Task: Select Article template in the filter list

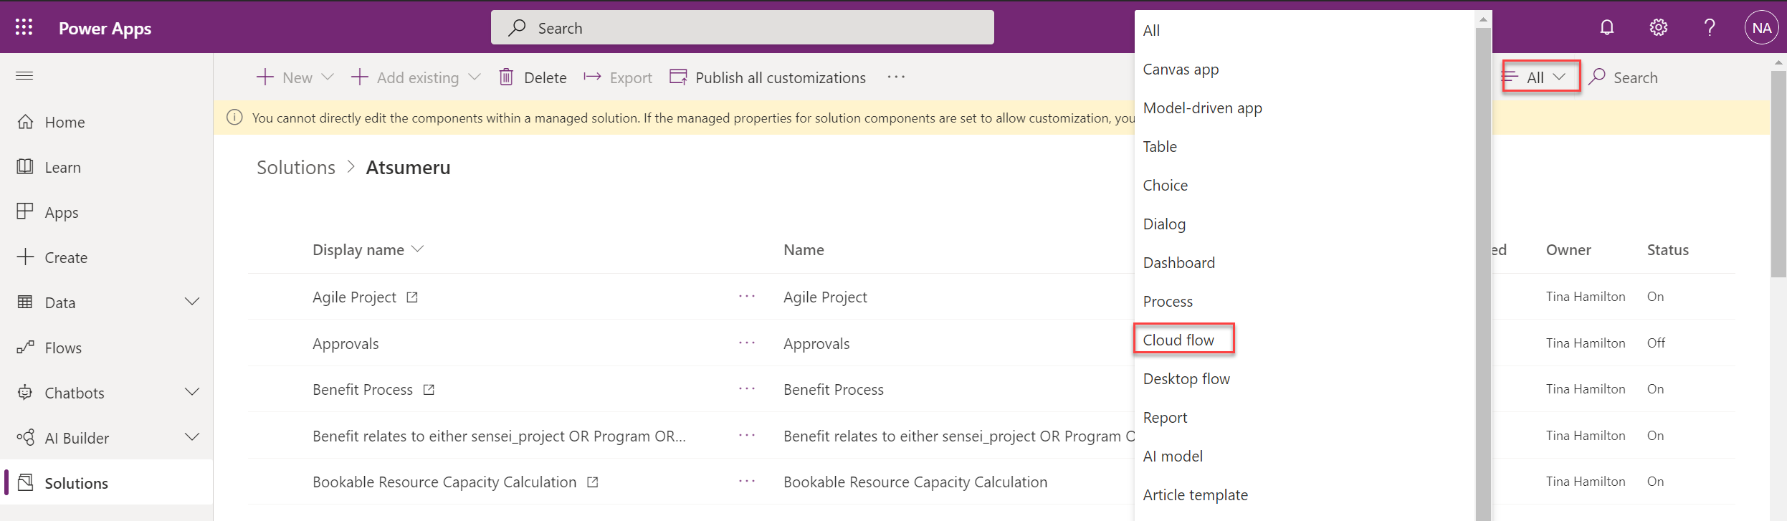Action: click(x=1305, y=494)
